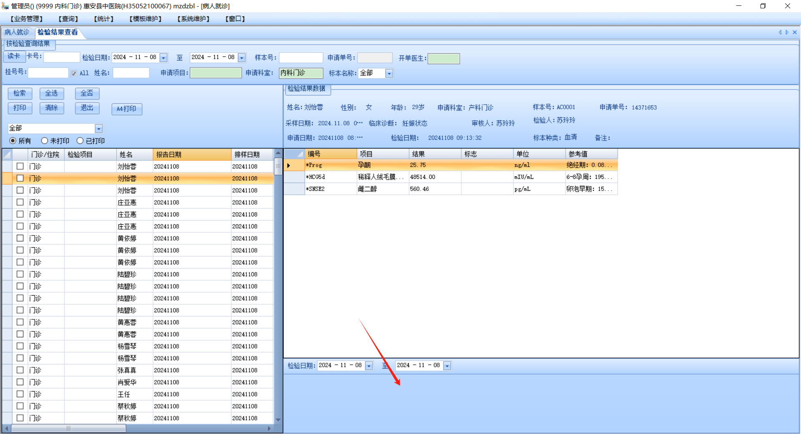801x434 pixels.
Task: Click the tab strip scroll-left arrow
Action: [780, 32]
